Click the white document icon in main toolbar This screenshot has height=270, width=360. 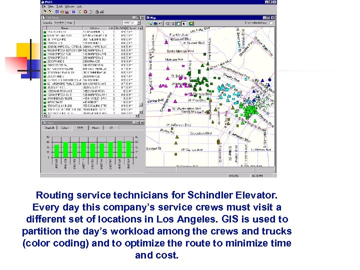coord(90,11)
